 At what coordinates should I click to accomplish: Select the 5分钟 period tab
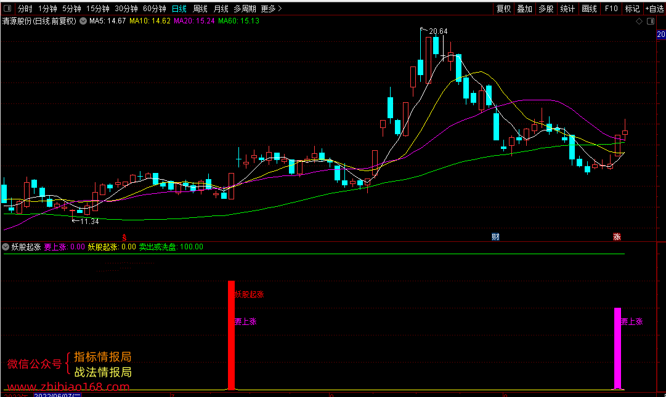[71, 9]
